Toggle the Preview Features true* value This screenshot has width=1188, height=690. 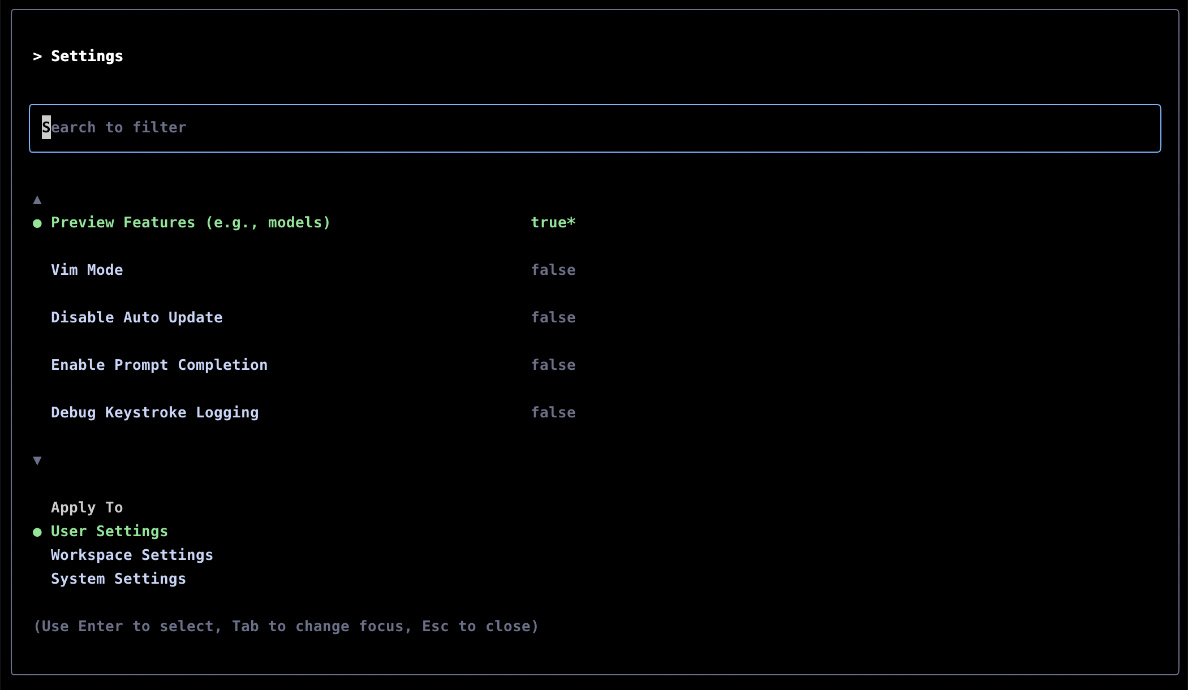(553, 223)
